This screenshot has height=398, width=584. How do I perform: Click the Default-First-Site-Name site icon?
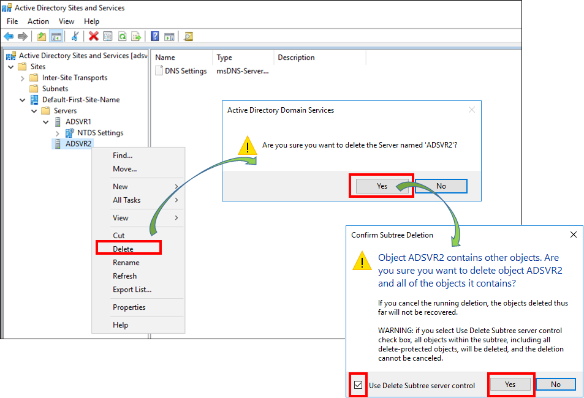(34, 100)
